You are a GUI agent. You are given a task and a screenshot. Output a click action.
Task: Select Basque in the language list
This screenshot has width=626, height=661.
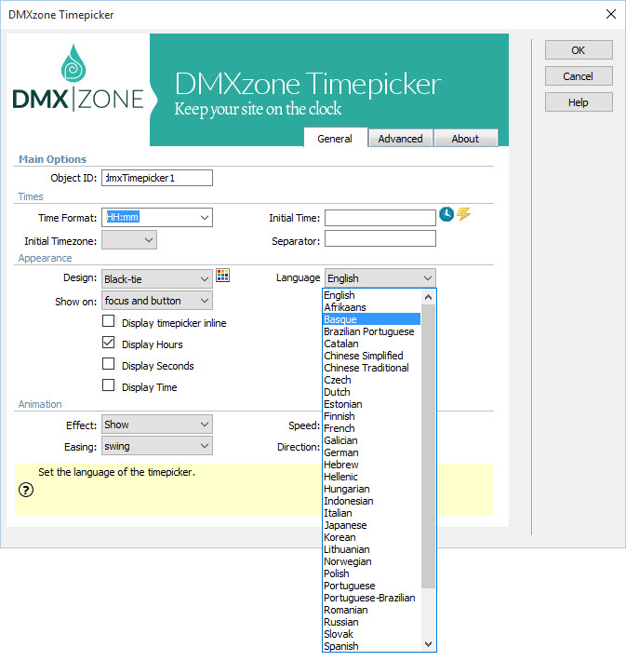coord(372,319)
